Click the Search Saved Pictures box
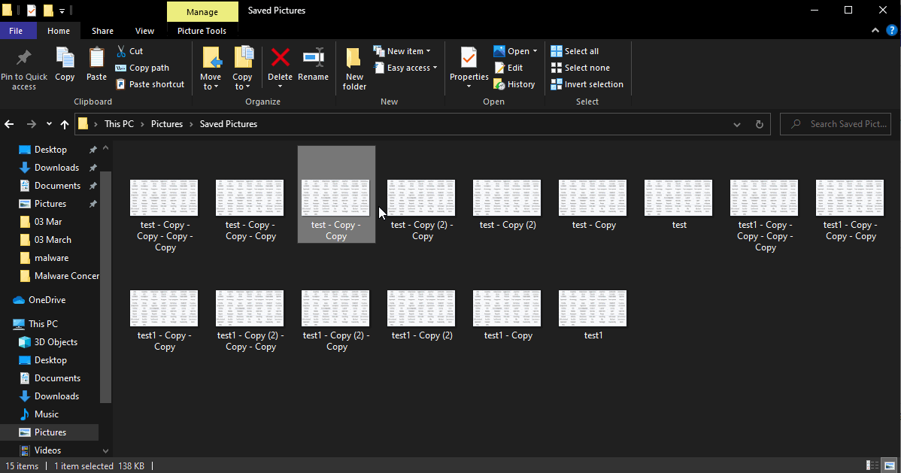The image size is (901, 473). (x=836, y=124)
